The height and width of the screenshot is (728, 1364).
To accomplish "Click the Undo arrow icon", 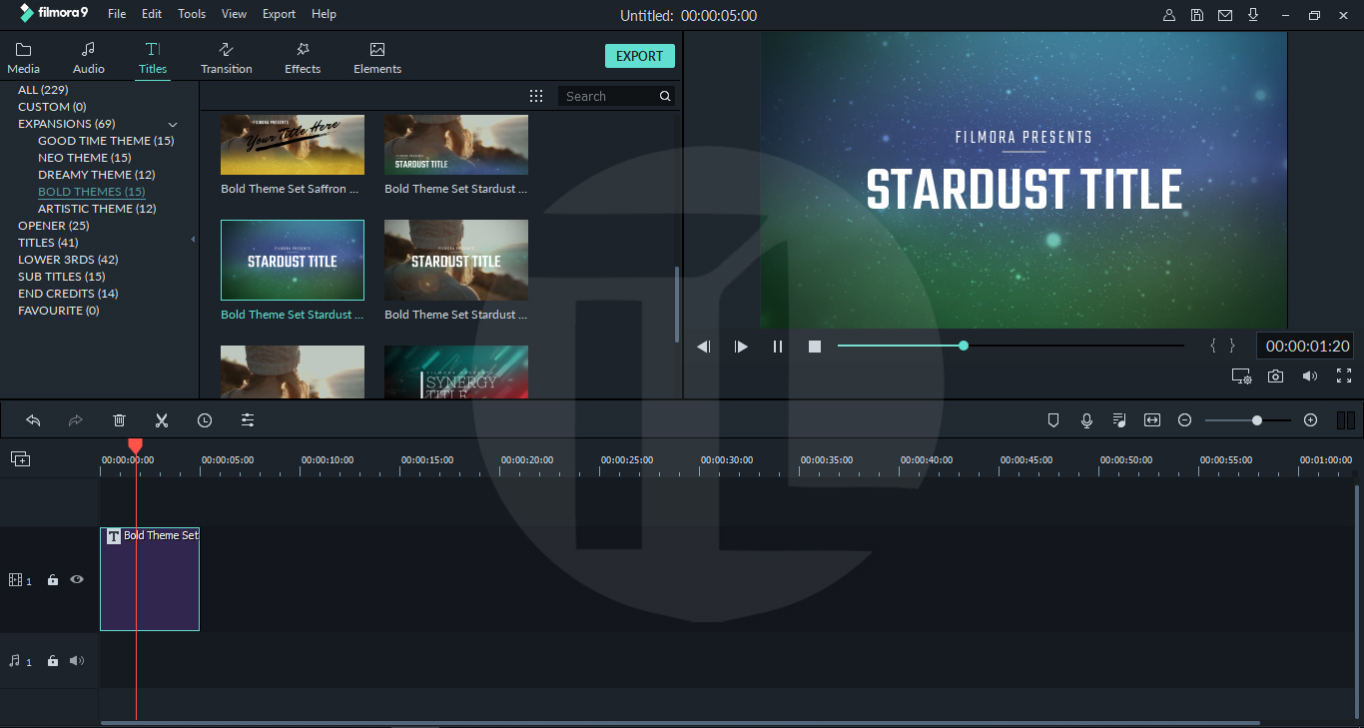I will pyautogui.click(x=33, y=419).
